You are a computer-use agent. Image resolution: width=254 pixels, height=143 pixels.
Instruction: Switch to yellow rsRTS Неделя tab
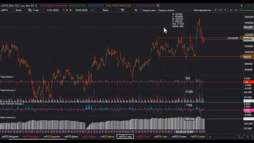(52, 137)
